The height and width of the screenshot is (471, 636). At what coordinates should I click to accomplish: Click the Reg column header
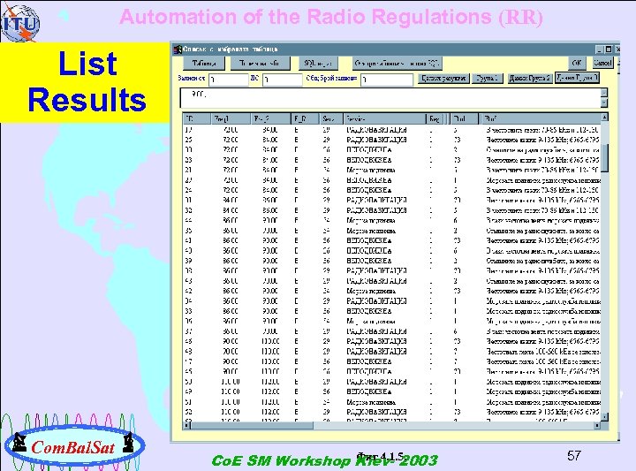tap(435, 119)
